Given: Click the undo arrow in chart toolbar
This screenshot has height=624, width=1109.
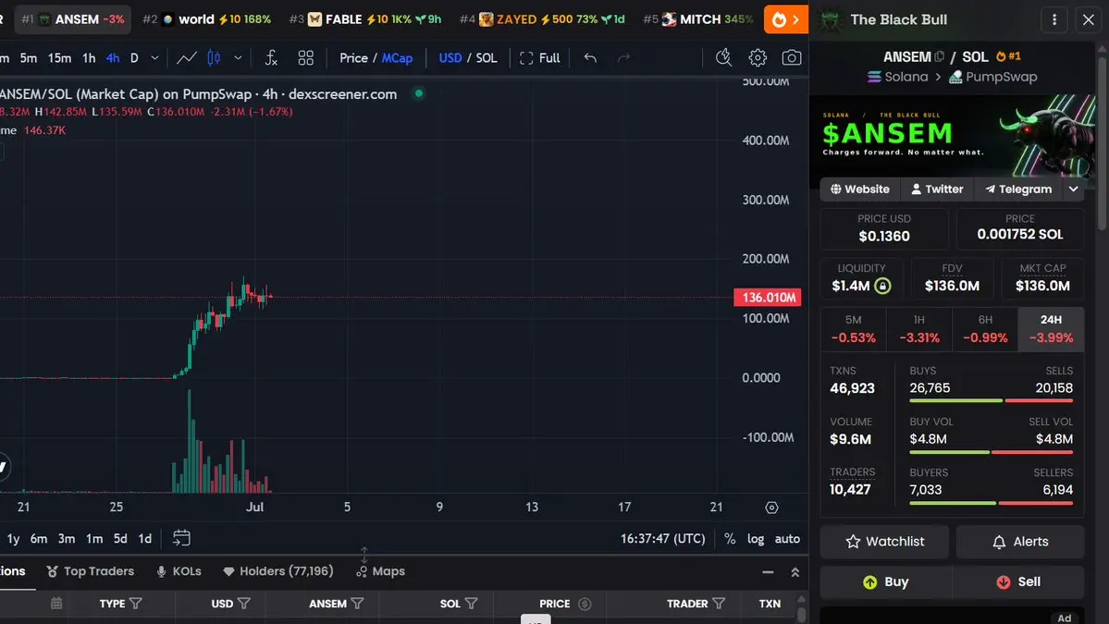Looking at the screenshot, I should [590, 58].
